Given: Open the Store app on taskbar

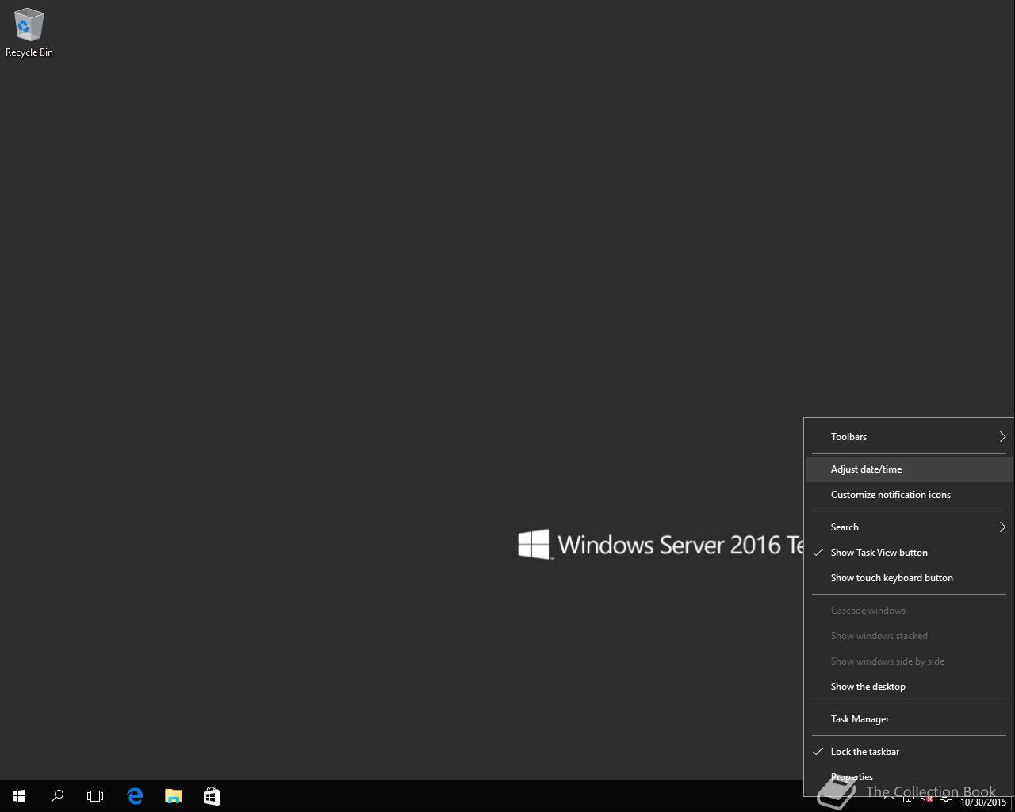Looking at the screenshot, I should coord(212,796).
